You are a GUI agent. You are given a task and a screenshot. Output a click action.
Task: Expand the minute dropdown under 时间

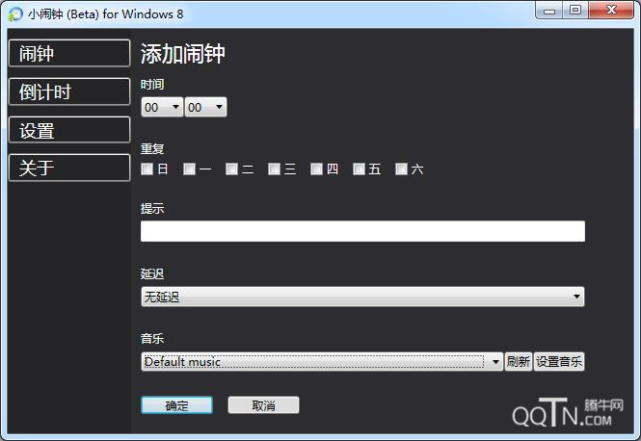[205, 108]
